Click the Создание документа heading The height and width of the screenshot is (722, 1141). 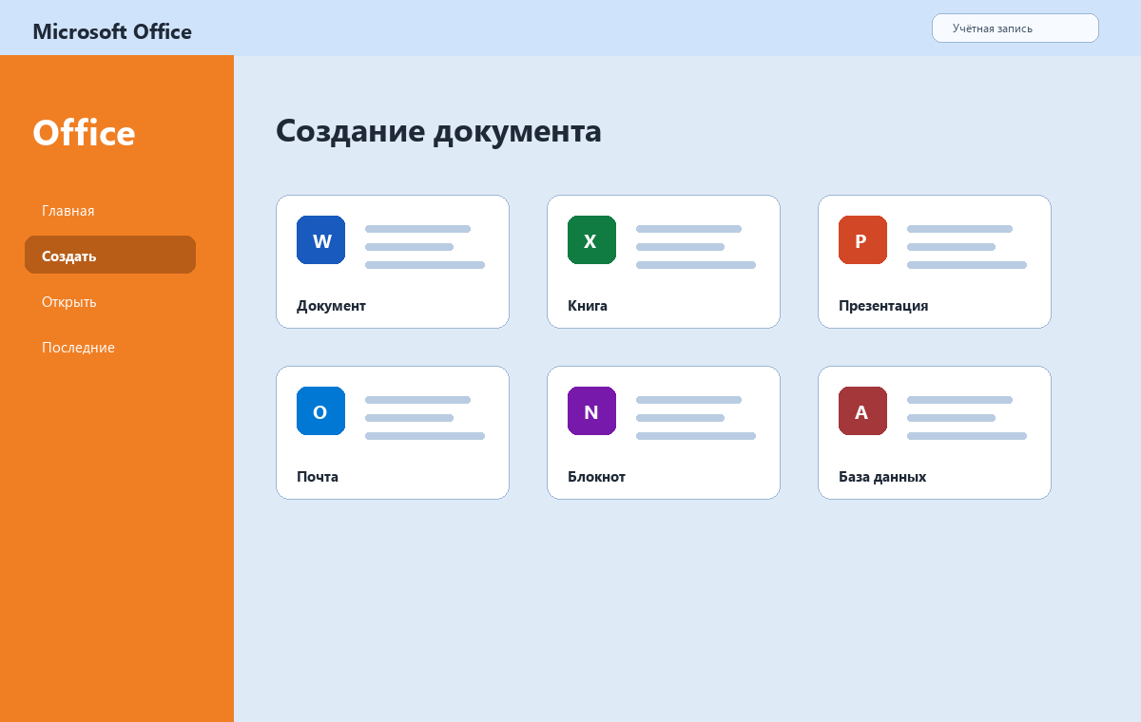(x=438, y=131)
